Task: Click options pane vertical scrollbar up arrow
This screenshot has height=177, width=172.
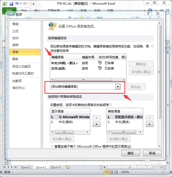Action: coord(159,23)
